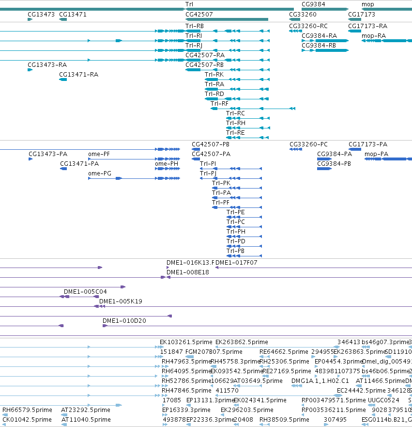Select EST RH38509.5prime
Image resolution: width=412 pixels, height=427 pixels.
coord(284,420)
